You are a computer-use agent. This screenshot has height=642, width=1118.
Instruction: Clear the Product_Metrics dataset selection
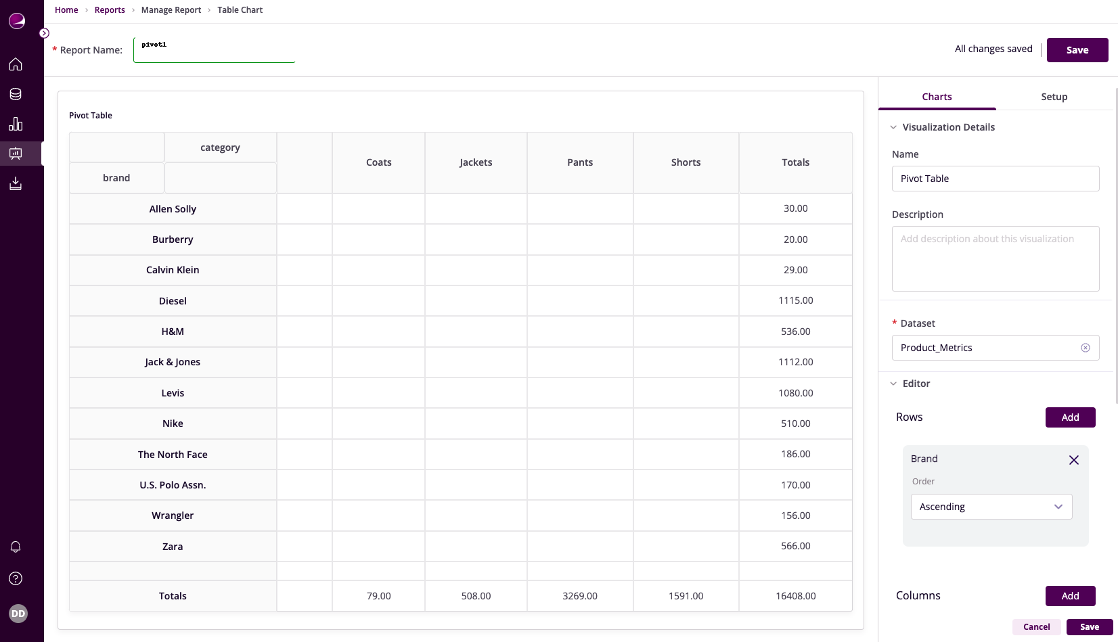click(1086, 347)
